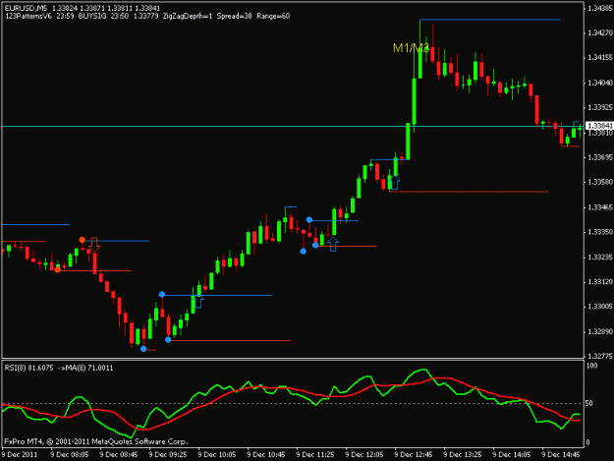The height and width of the screenshot is (461, 614).
Task: Click the 9 Dec 14:05 time label
Action: (x=512, y=455)
